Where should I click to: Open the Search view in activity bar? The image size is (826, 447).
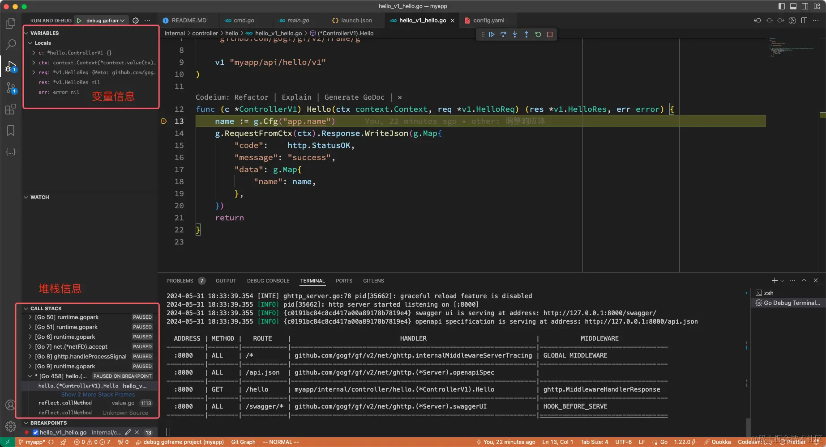click(x=11, y=44)
